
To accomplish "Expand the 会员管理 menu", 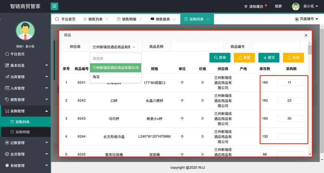I will coord(47,154).
